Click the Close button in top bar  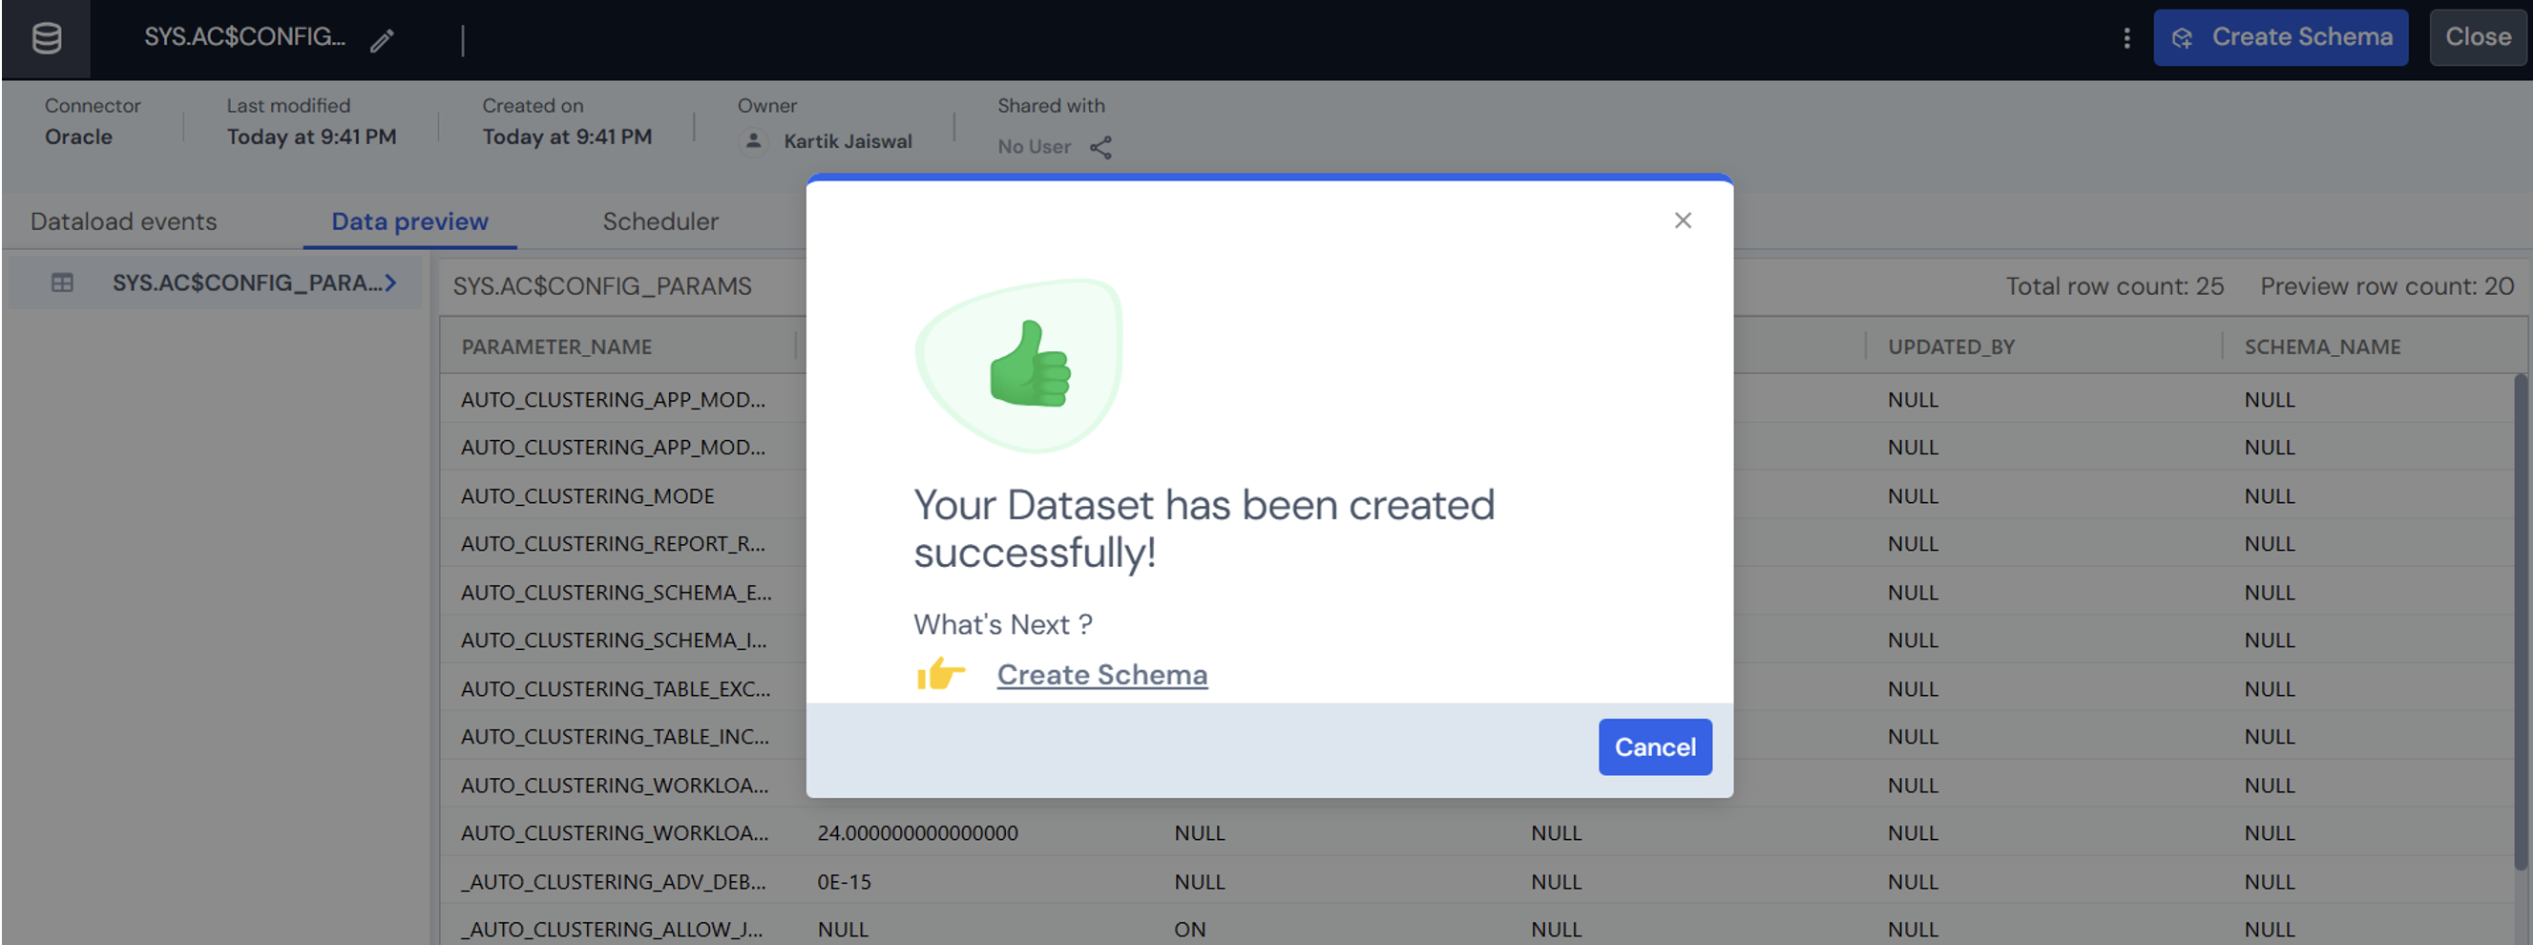coord(2477,38)
